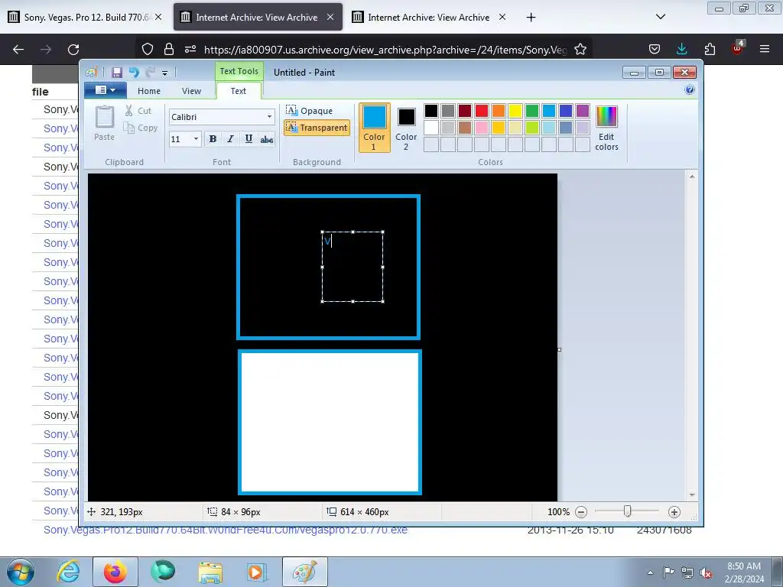
Task: Switch to the Home ribbon tab
Action: (149, 91)
